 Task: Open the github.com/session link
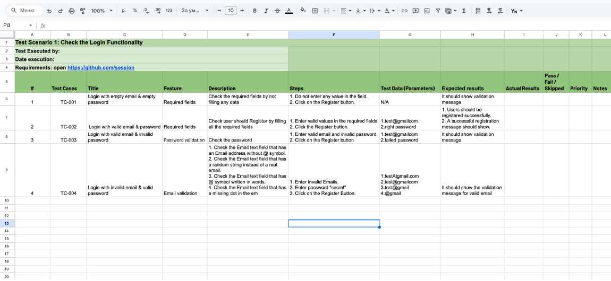tap(101, 68)
